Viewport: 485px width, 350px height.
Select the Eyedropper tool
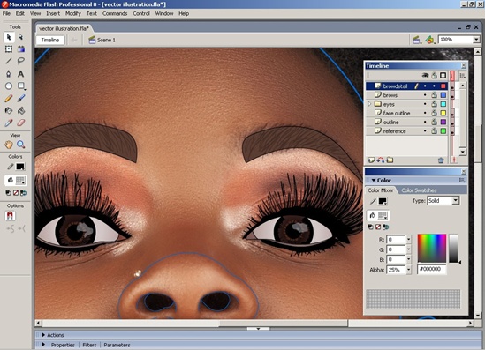9,123
